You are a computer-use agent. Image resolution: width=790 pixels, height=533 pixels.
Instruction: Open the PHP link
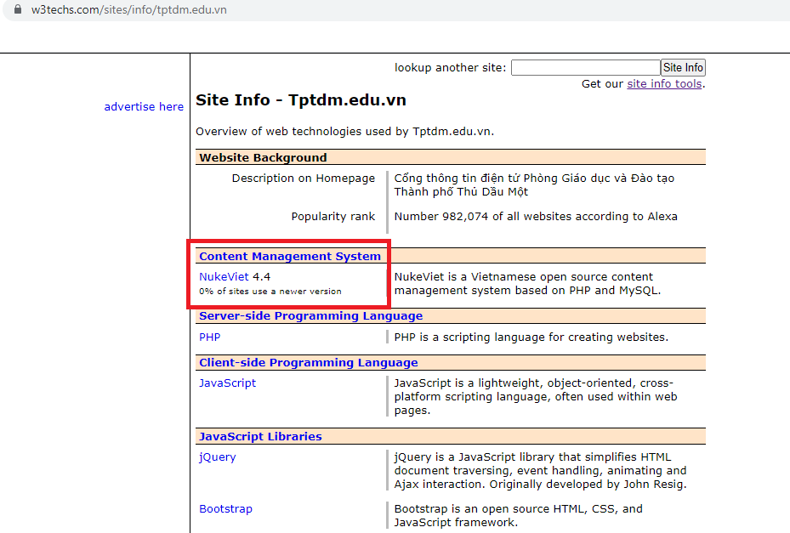[209, 337]
